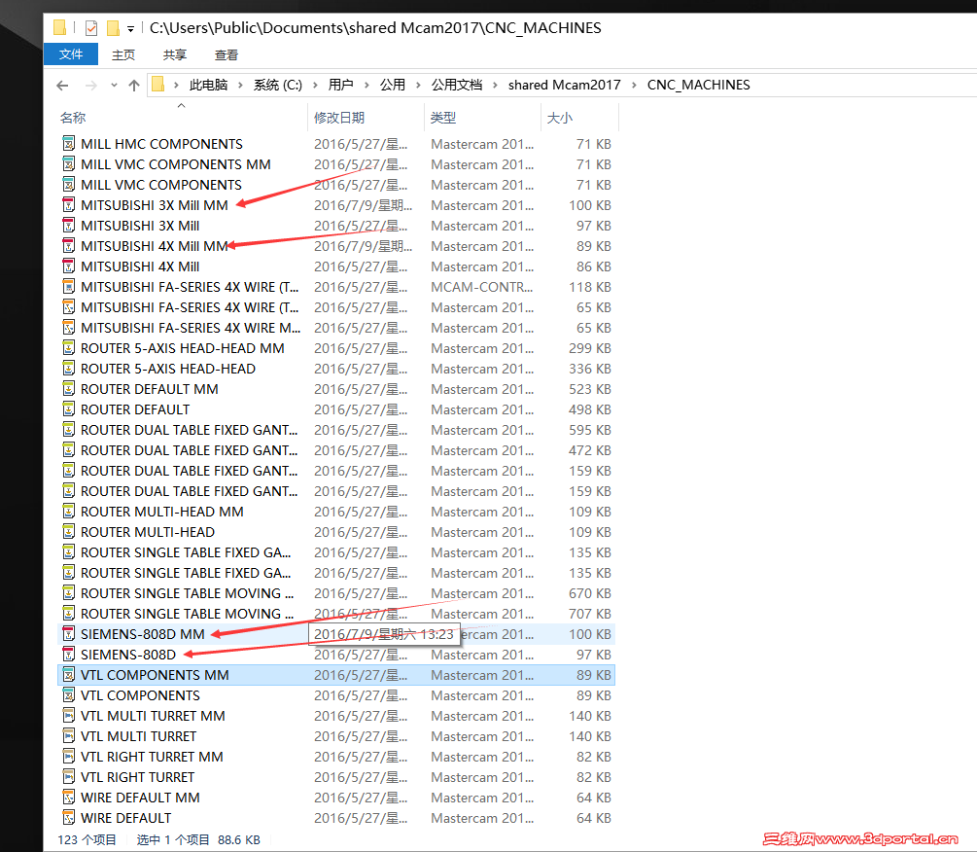Click the 707 KB size cell
977x852 pixels.
589,614
